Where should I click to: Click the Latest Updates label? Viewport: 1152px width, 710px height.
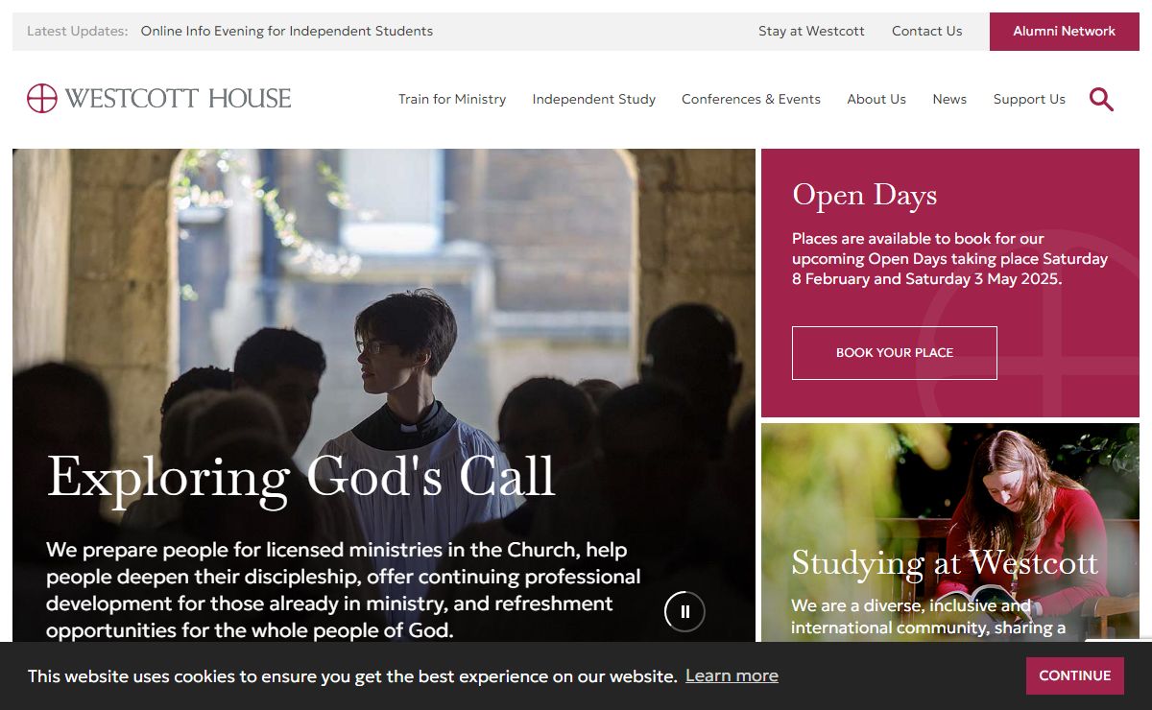pyautogui.click(x=77, y=31)
